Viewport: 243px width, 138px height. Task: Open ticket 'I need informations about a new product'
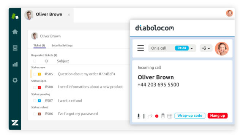[x=90, y=87]
